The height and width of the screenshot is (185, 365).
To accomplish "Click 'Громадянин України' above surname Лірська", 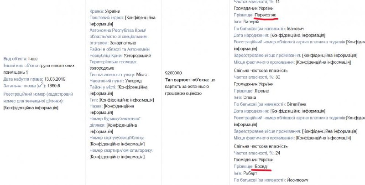I will pos(254,84).
